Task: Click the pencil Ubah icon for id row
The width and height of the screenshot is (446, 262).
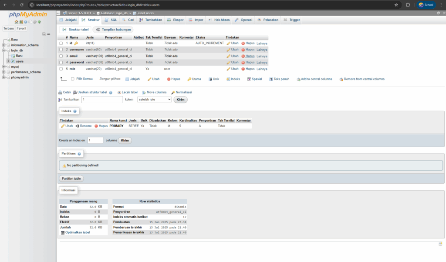Action: pos(228,44)
